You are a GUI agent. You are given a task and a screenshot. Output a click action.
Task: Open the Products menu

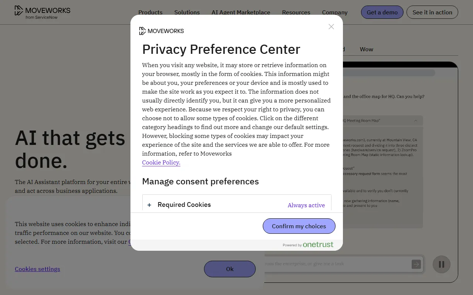150,12
